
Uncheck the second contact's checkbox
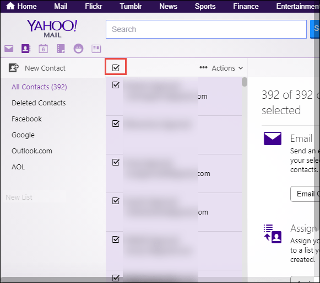tap(116, 124)
